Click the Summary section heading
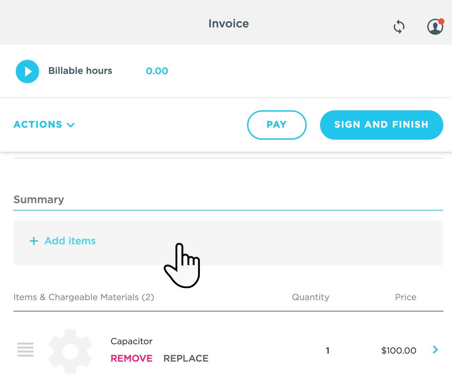This screenshot has height=385, width=452. pyautogui.click(x=39, y=200)
